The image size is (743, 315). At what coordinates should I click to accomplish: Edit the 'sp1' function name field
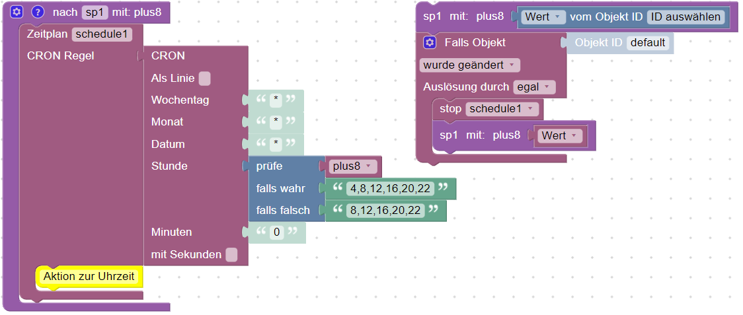95,12
